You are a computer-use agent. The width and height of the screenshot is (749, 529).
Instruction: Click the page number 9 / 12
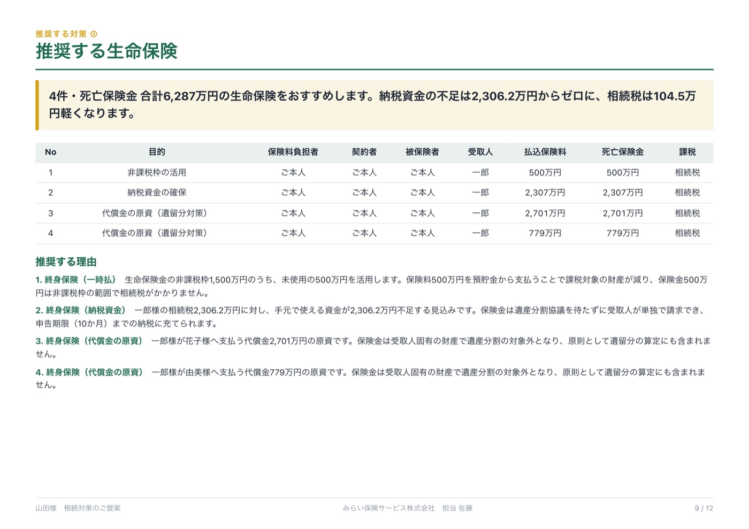tap(704, 508)
